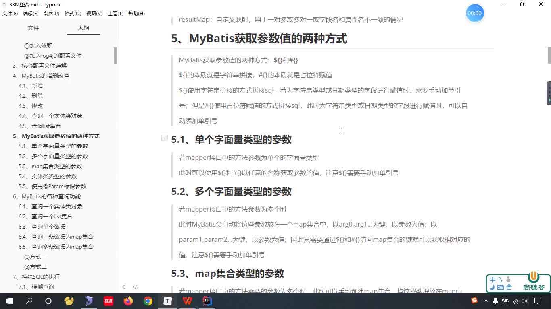This screenshot has width=551, height=309.
Task: Go to outline 5.4、实体类类型的参数
Action: (48, 176)
